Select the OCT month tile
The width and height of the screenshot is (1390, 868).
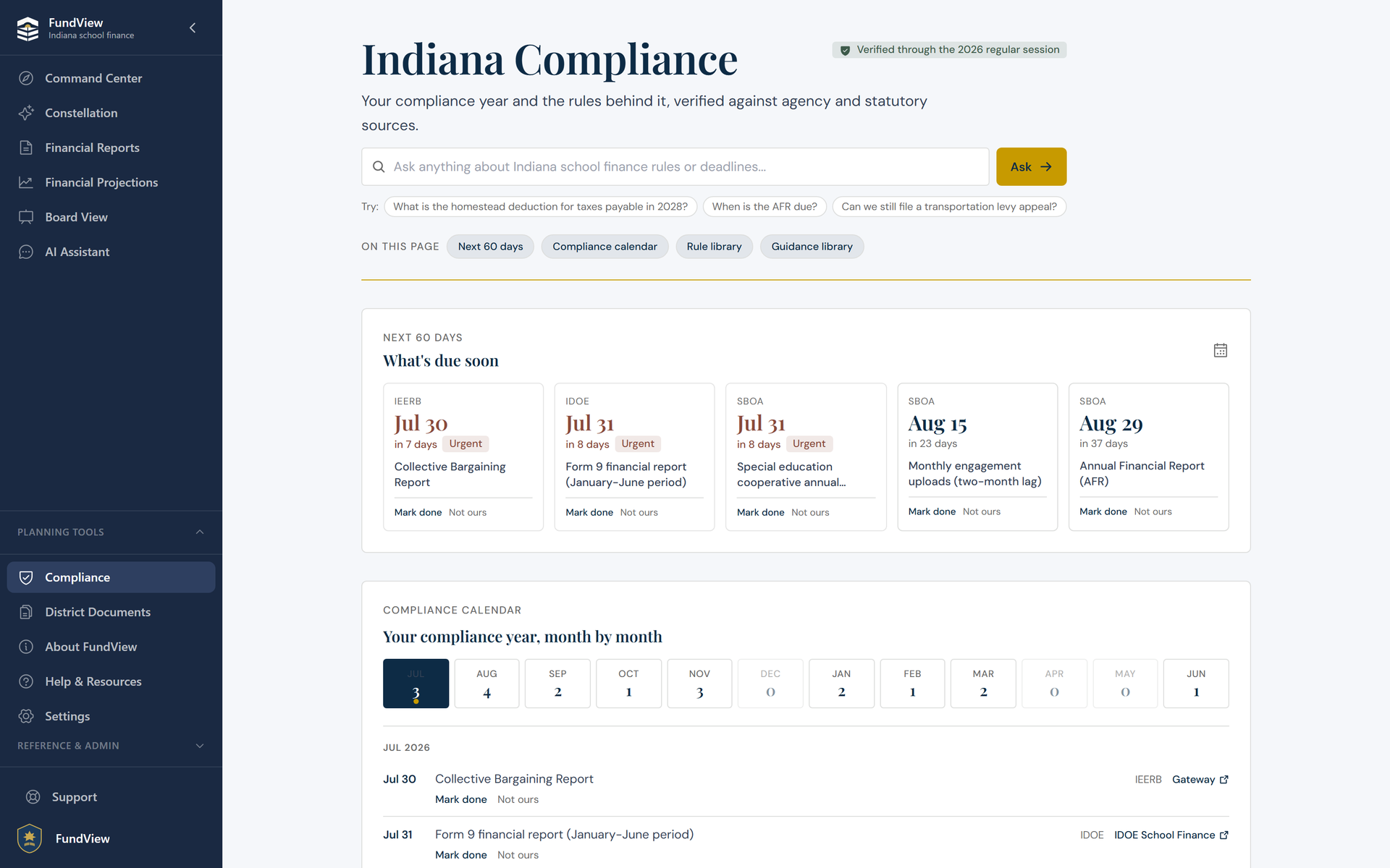[x=628, y=684]
